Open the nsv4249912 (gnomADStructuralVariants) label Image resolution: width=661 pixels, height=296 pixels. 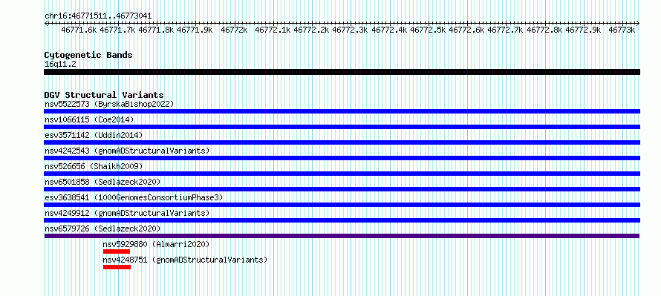click(x=127, y=213)
